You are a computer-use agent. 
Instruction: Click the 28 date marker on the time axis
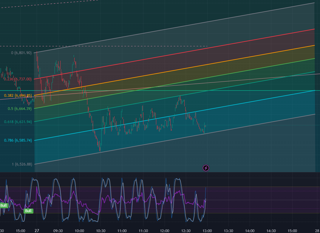click(317, 231)
